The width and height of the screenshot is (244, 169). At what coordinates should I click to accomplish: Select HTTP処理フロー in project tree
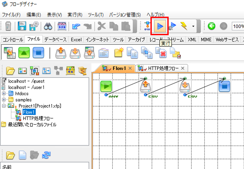pyautogui.click(x=38, y=119)
